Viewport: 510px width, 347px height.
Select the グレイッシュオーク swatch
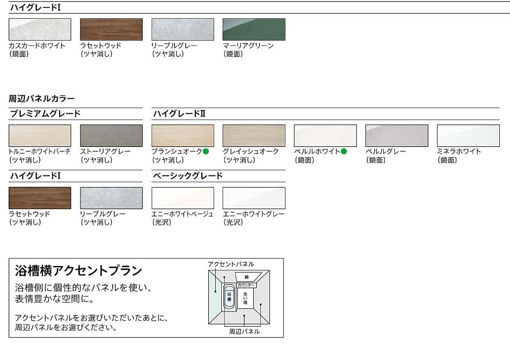pyautogui.click(x=254, y=136)
